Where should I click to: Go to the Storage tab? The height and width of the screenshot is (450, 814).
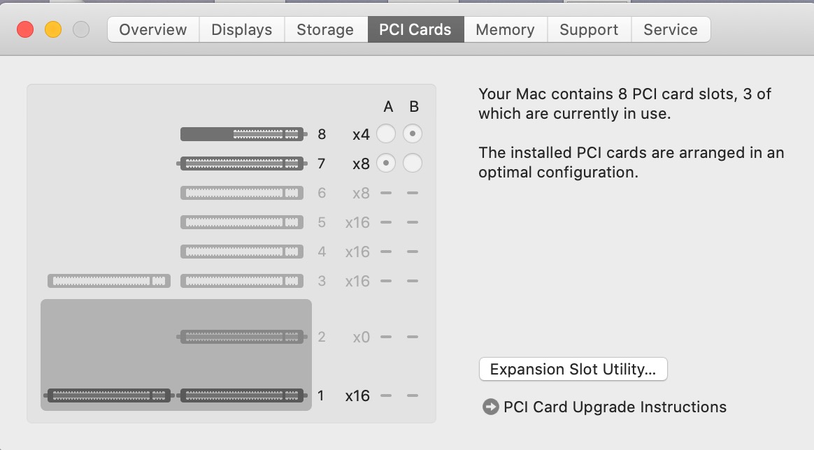click(325, 29)
